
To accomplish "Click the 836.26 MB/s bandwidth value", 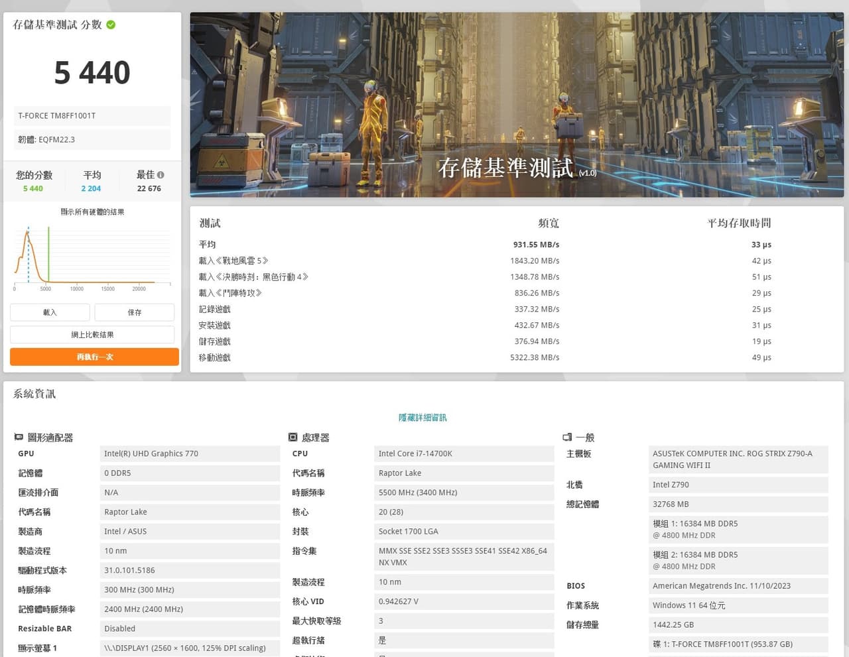I will 537,293.
